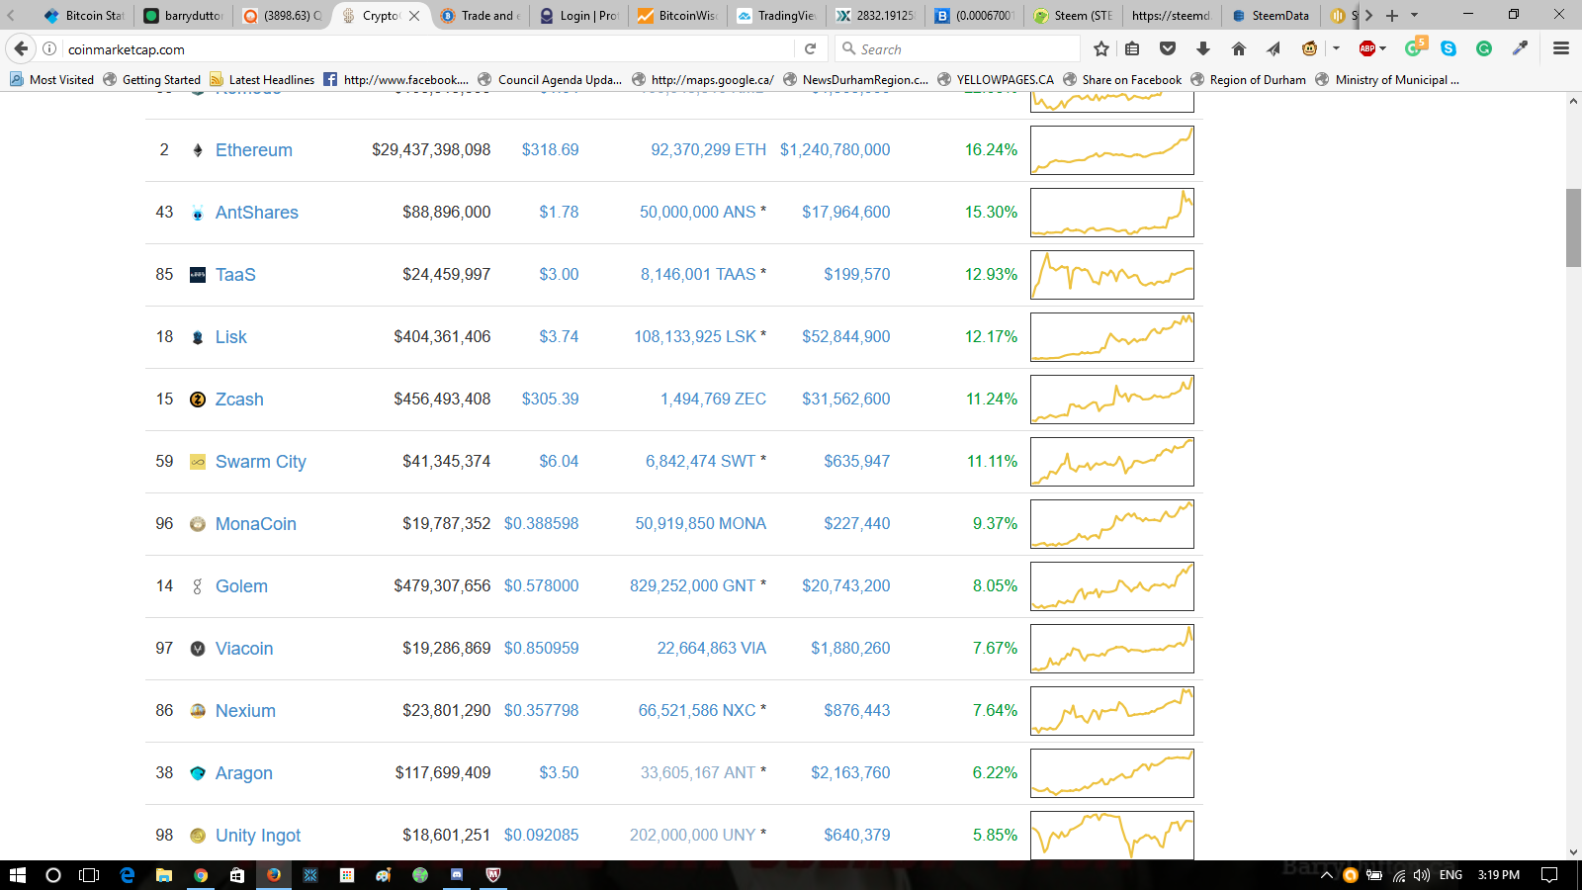Open a new tab with the plus button
The width and height of the screenshot is (1582, 890).
[x=1392, y=16]
